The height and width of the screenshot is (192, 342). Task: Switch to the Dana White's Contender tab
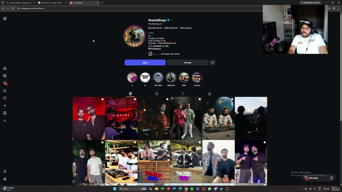20,3
